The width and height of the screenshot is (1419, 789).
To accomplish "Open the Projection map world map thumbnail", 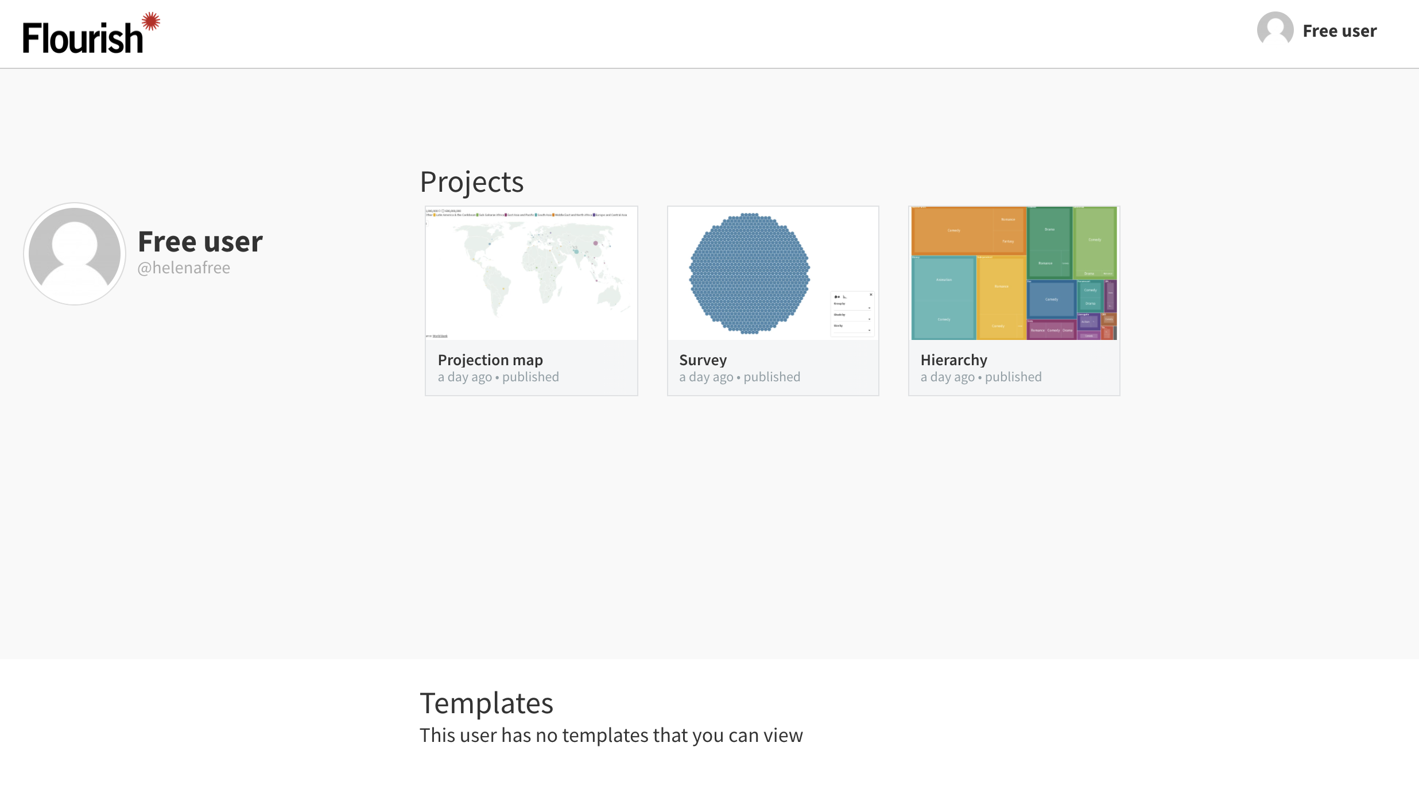I will tap(531, 273).
